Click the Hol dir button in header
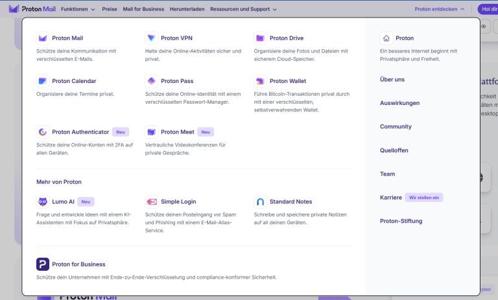 [x=488, y=9]
